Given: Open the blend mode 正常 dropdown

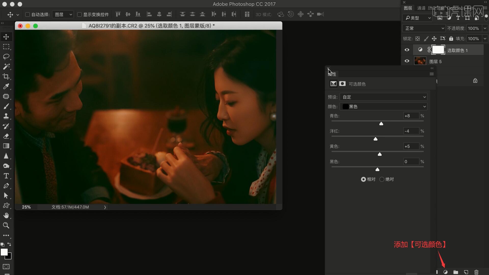Looking at the screenshot, I should point(424,28).
